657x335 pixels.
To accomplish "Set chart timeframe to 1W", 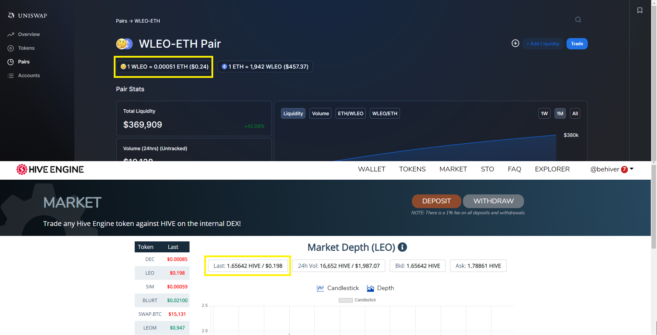I will click(x=544, y=113).
